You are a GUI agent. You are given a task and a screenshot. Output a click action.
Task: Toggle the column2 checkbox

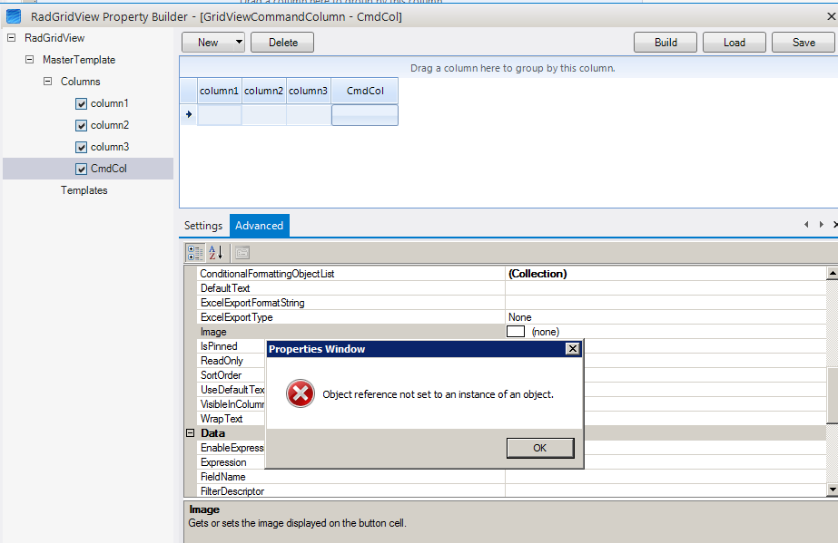point(81,125)
